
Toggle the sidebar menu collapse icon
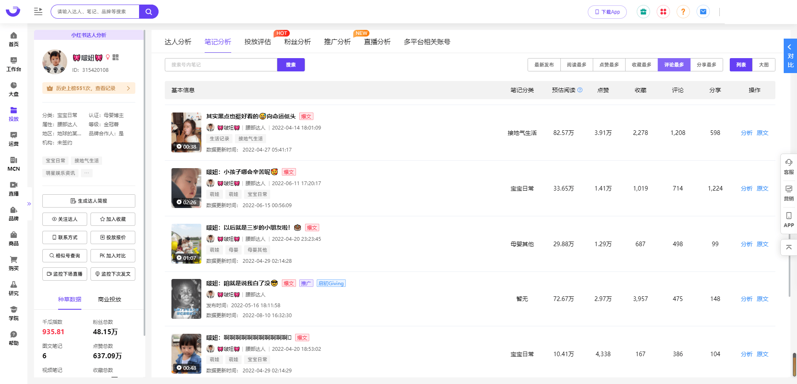pos(38,12)
